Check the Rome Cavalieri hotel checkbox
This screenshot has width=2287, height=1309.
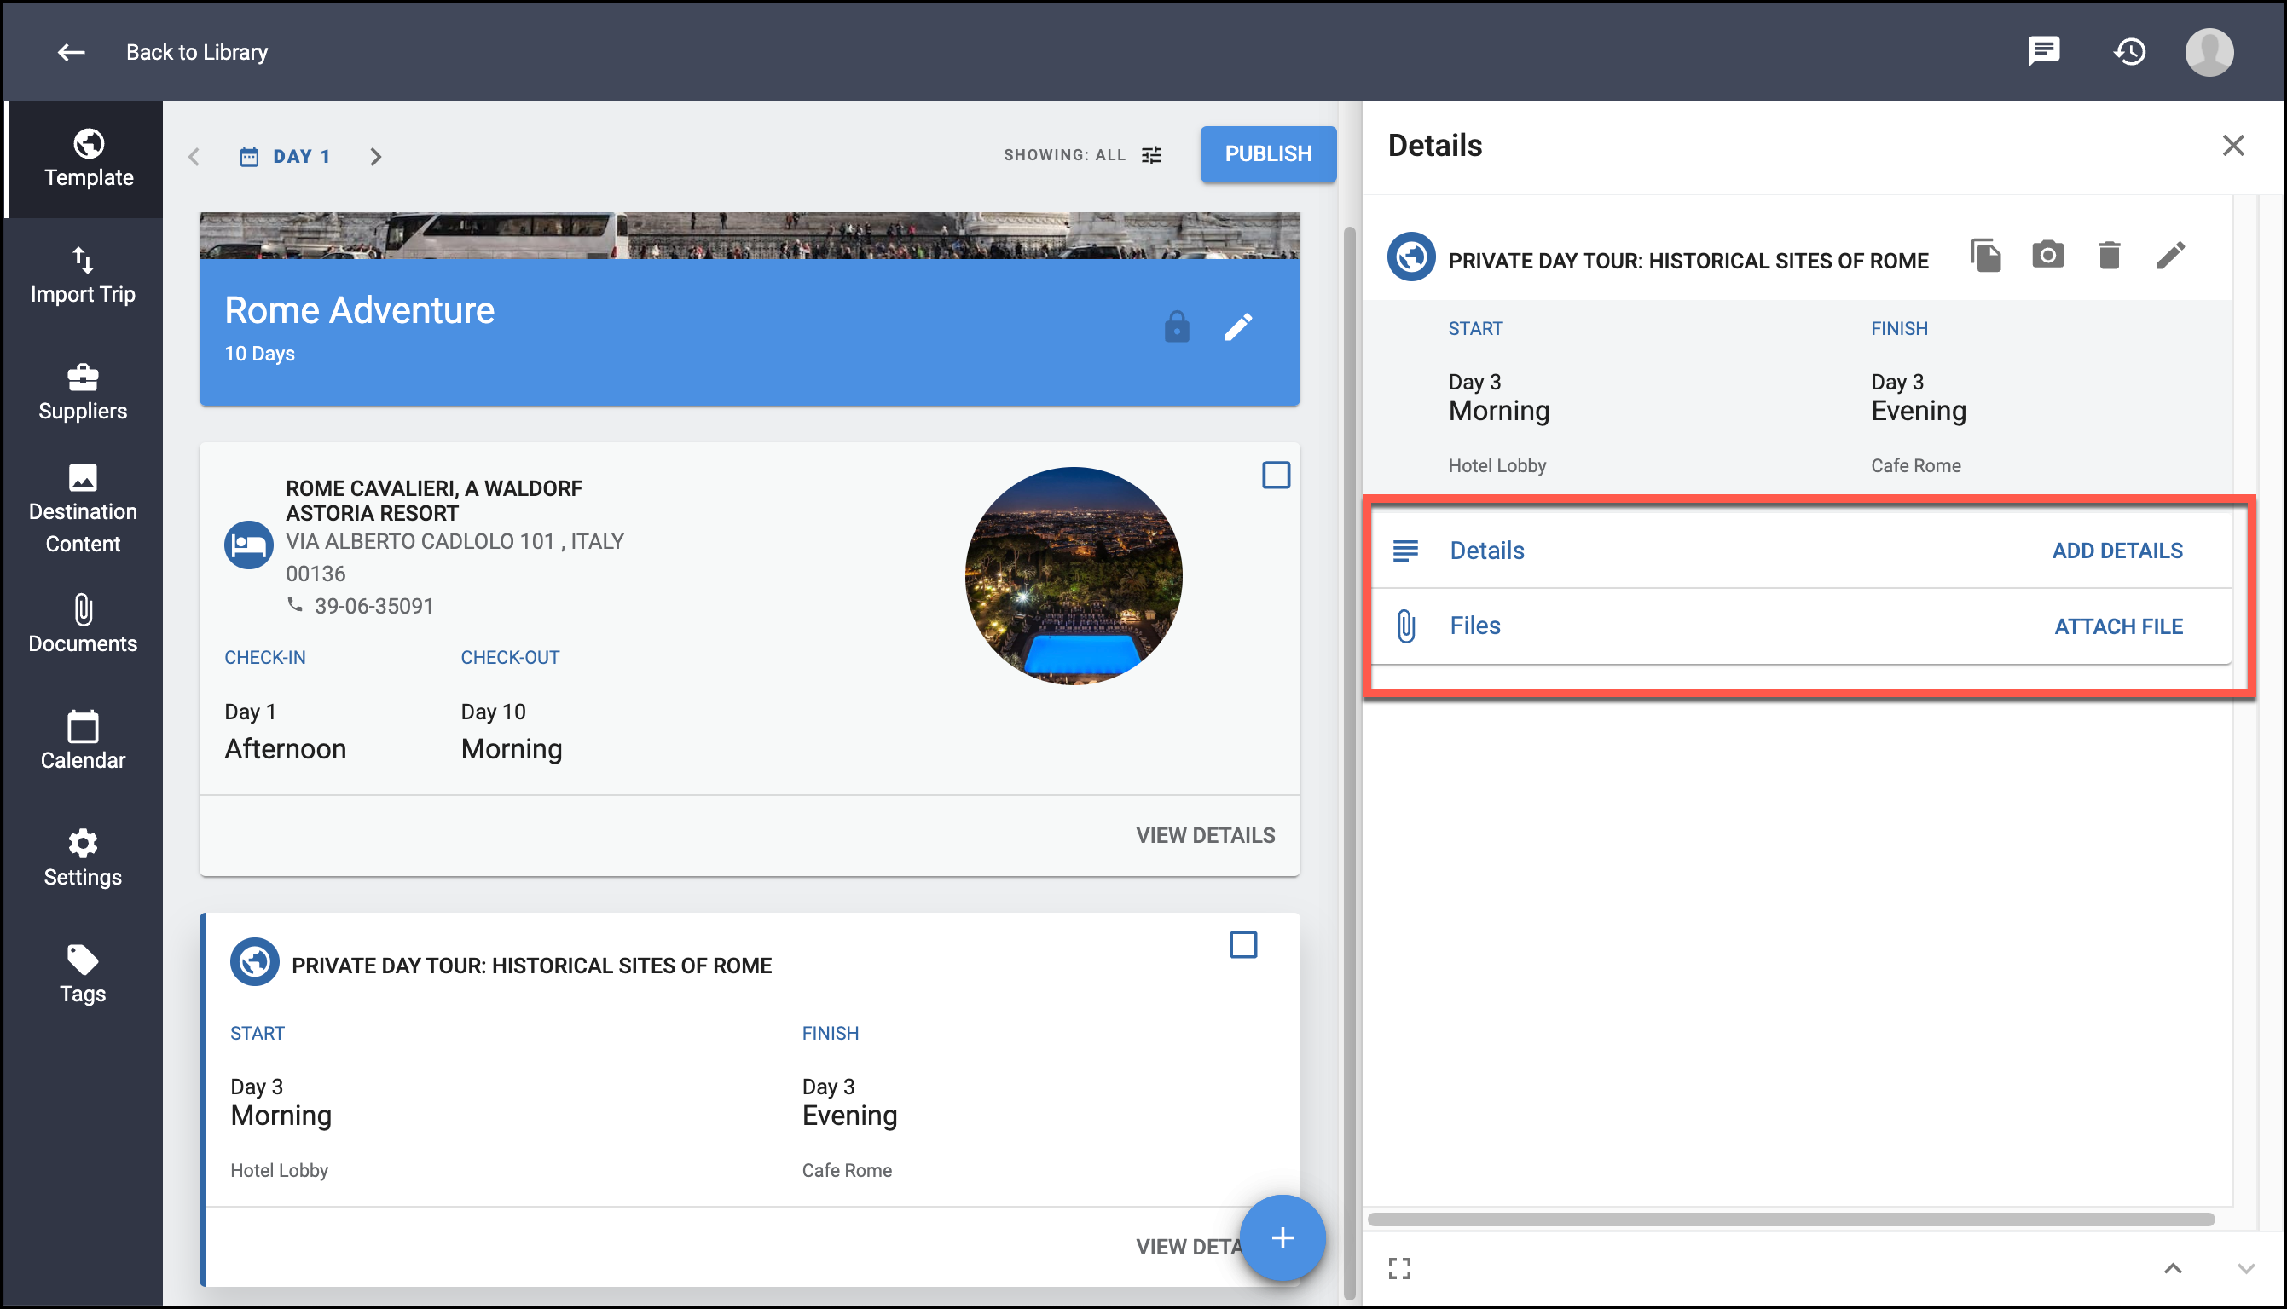coord(1276,475)
